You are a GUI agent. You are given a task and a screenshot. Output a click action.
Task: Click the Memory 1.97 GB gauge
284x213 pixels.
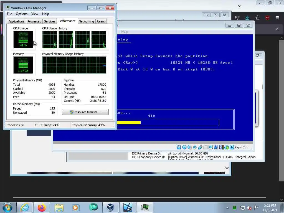click(23, 65)
